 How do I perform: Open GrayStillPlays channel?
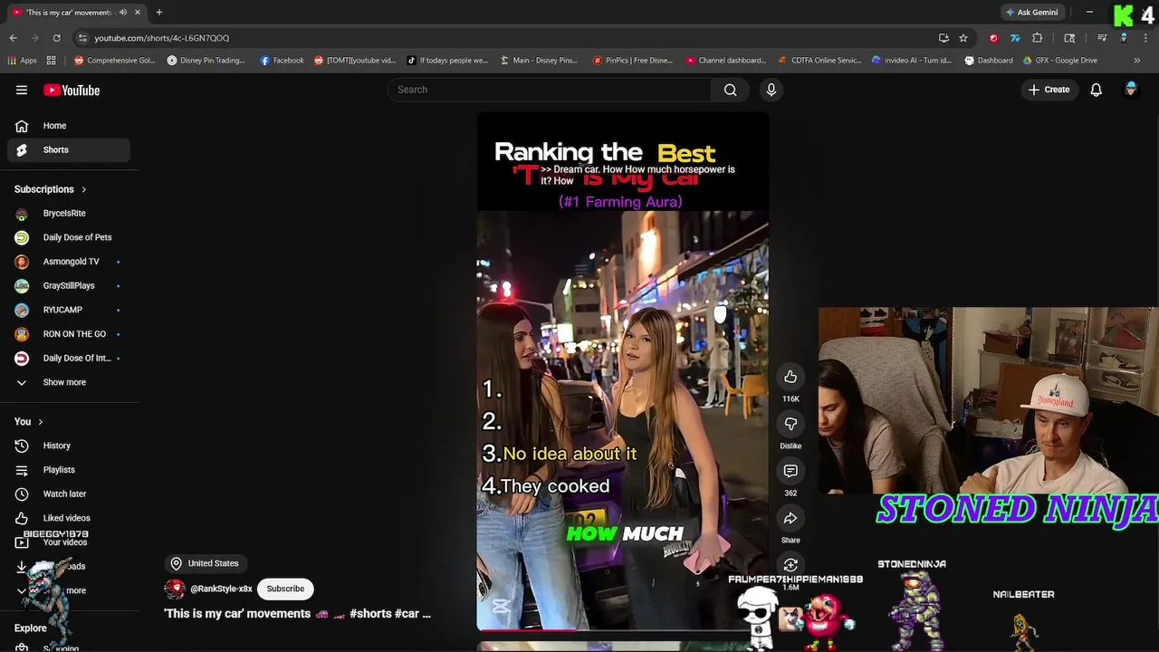click(x=69, y=286)
